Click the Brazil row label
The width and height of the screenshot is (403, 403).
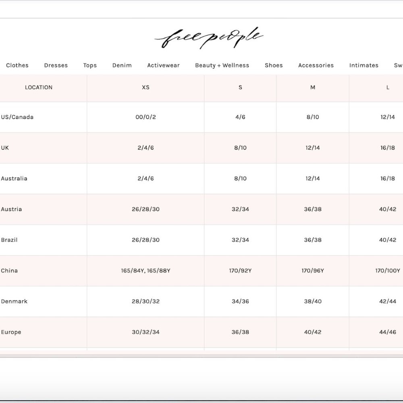click(x=9, y=240)
